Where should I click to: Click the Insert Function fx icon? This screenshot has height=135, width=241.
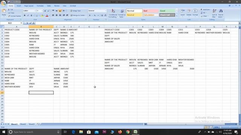[x=34, y=23]
